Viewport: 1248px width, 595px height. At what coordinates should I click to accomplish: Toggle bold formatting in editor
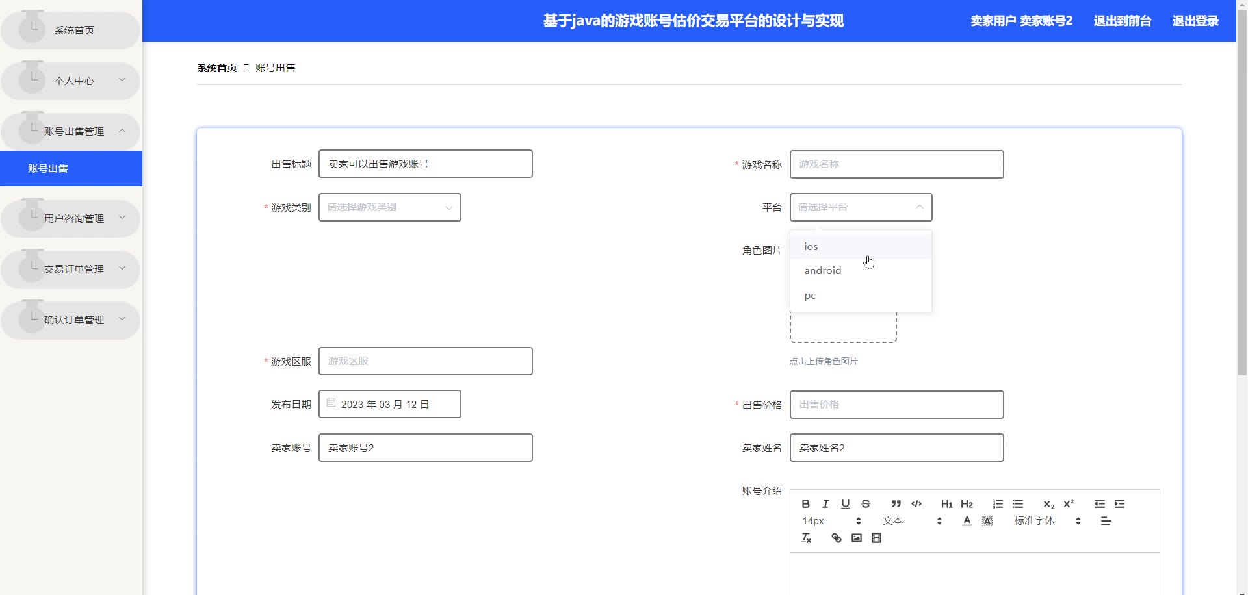point(805,504)
